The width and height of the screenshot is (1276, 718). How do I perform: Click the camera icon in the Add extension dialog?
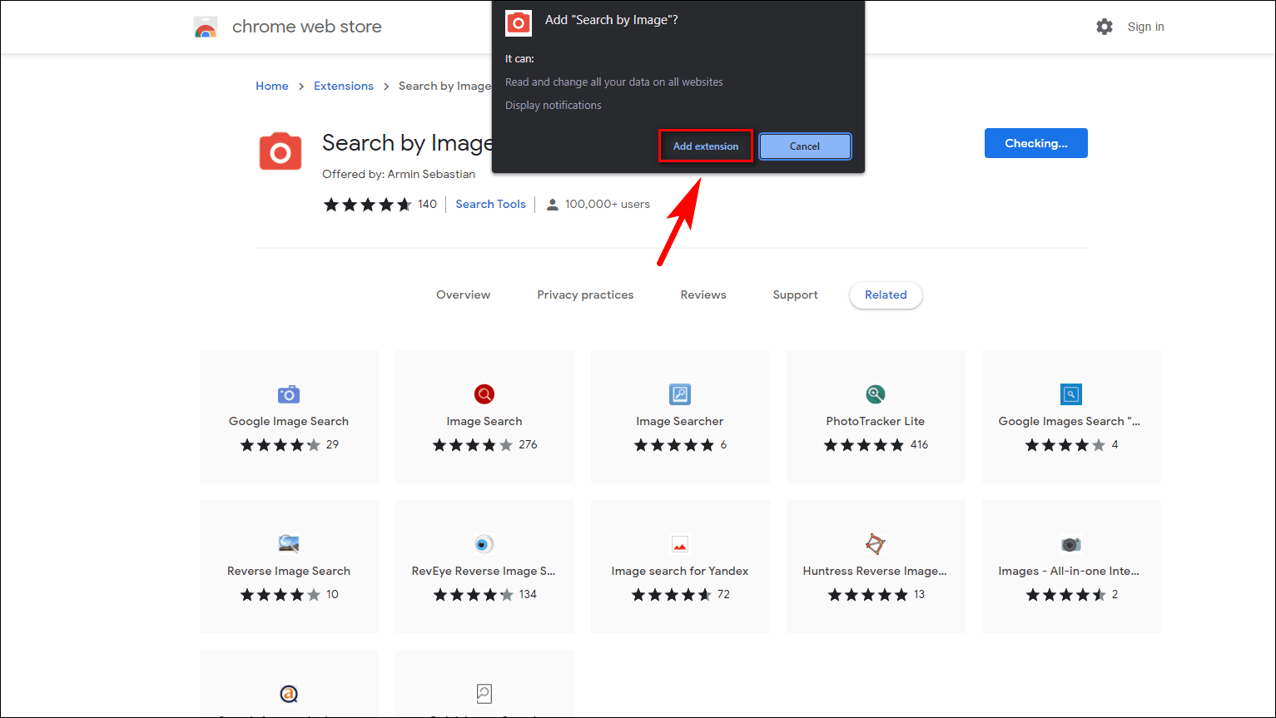coord(518,23)
